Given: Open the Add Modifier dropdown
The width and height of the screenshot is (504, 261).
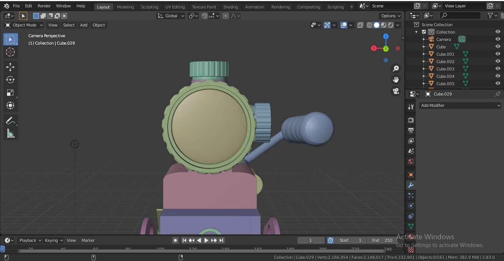Looking at the screenshot, I should pyautogui.click(x=460, y=105).
